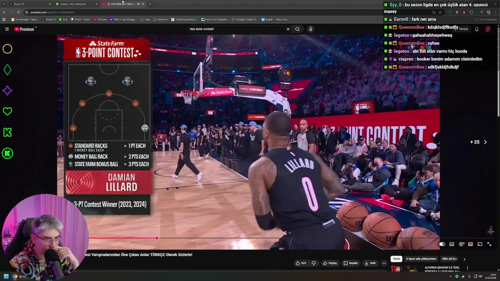This screenshot has height=281, width=500.
Task: Select the yellow circle overlay icon
Action: pos(7,49)
